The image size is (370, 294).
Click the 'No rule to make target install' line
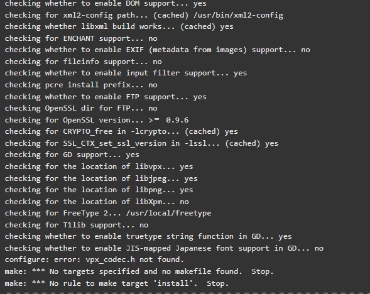[117, 283]
